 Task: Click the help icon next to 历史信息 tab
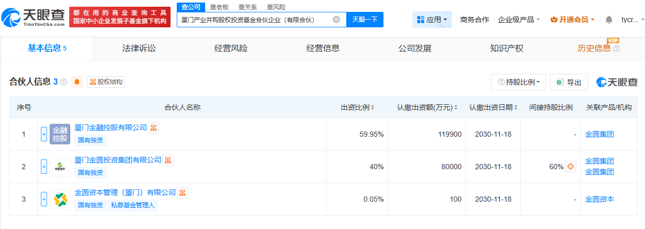pyautogui.click(x=616, y=48)
